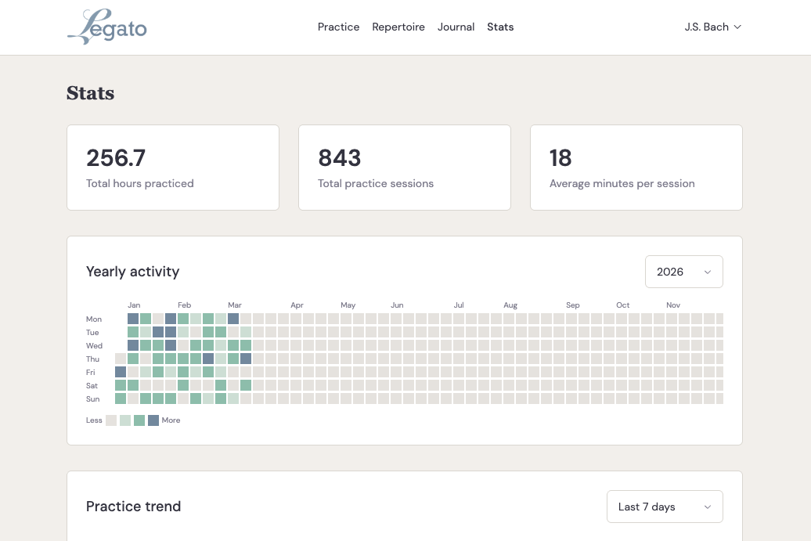811x541 pixels.
Task: Click the Average minutes per session card
Action: tap(636, 168)
